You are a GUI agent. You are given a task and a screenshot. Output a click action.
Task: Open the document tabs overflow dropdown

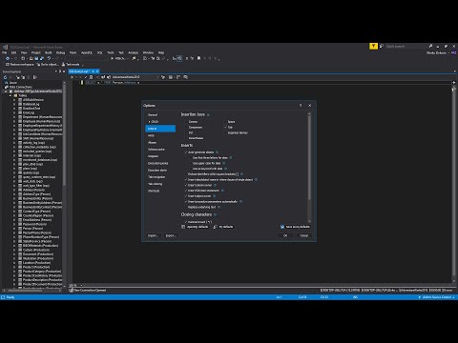pos(454,71)
